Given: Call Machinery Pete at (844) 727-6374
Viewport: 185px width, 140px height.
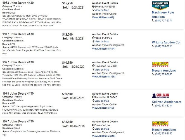Looking at the screenshot, I should tap(164, 20).
